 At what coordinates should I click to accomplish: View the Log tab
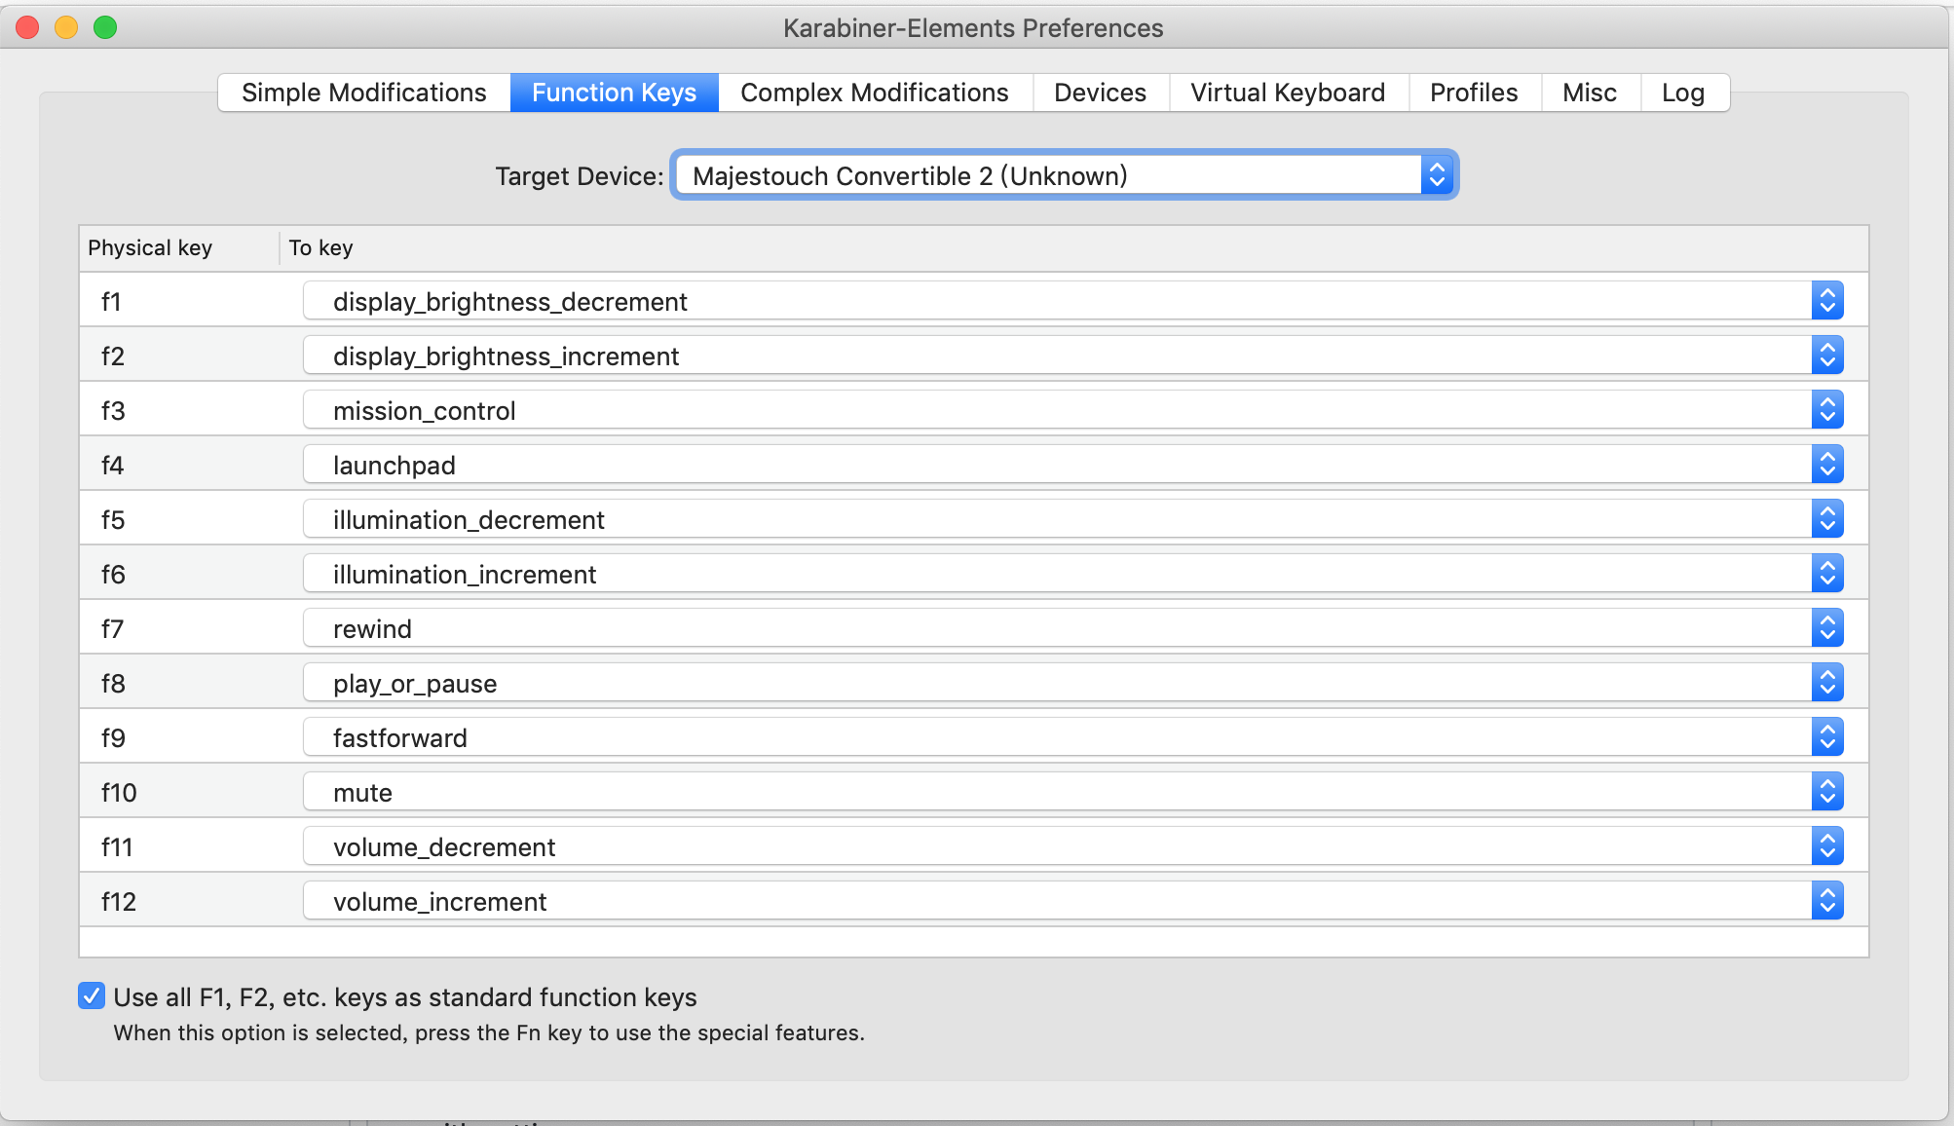[1682, 93]
